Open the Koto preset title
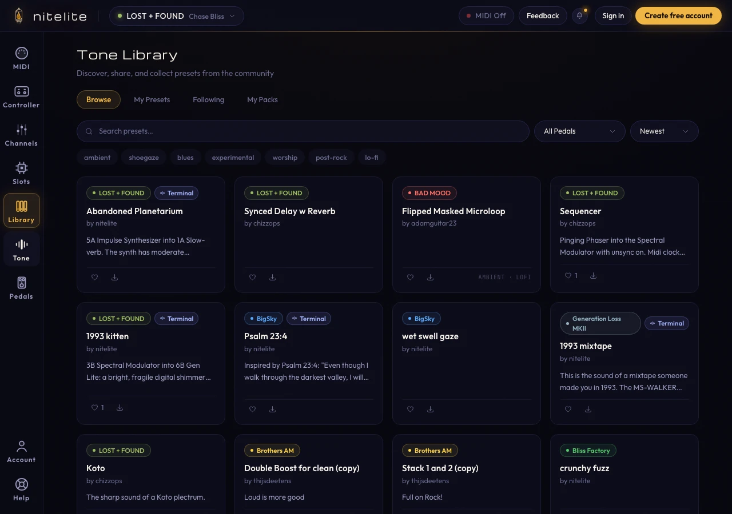Image resolution: width=732 pixels, height=514 pixels. click(96, 468)
